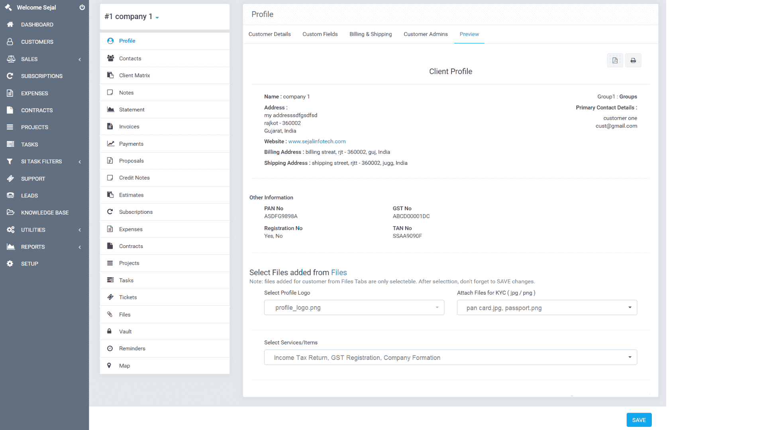
Task: Expand the UTILITIES sidebar menu
Action: tap(33, 230)
